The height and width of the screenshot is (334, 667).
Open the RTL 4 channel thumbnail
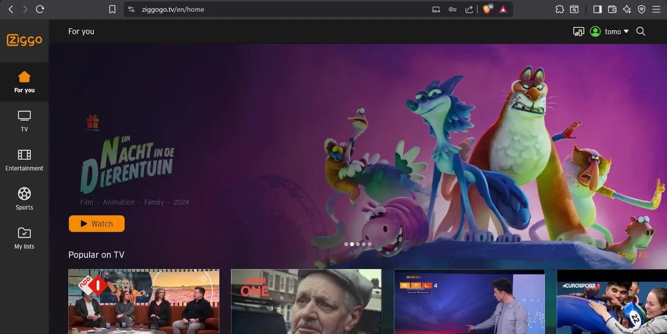pyautogui.click(x=469, y=301)
